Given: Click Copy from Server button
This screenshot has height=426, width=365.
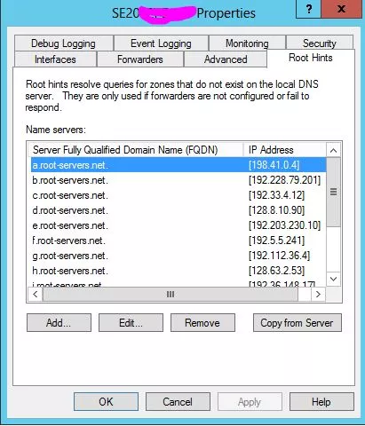Looking at the screenshot, I should coord(298,323).
